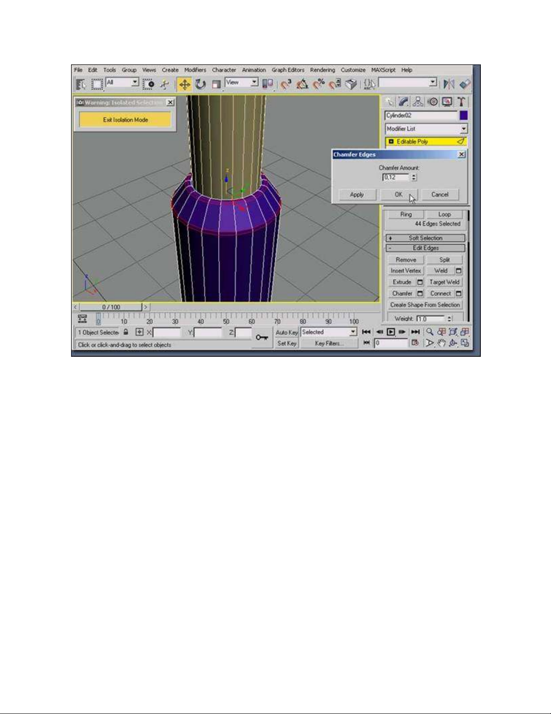Click the Pan hand viewport control

[441, 343]
